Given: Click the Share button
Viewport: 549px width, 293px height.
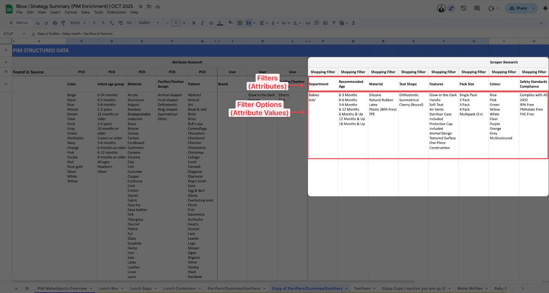Looking at the screenshot, I should tap(518, 8).
